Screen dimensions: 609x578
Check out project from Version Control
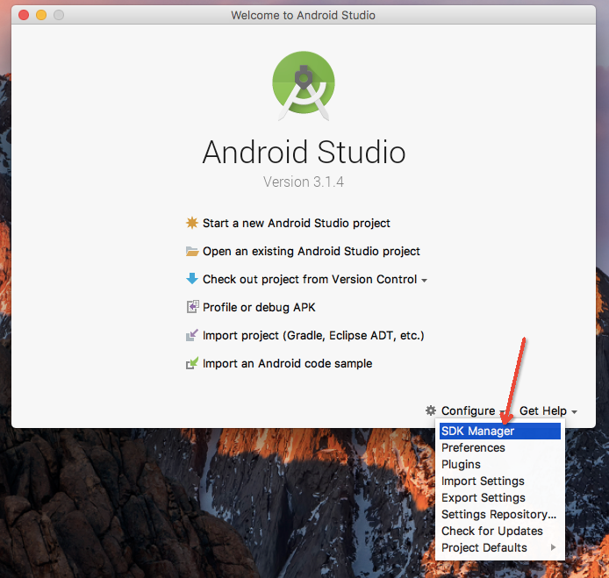pyautogui.click(x=310, y=279)
